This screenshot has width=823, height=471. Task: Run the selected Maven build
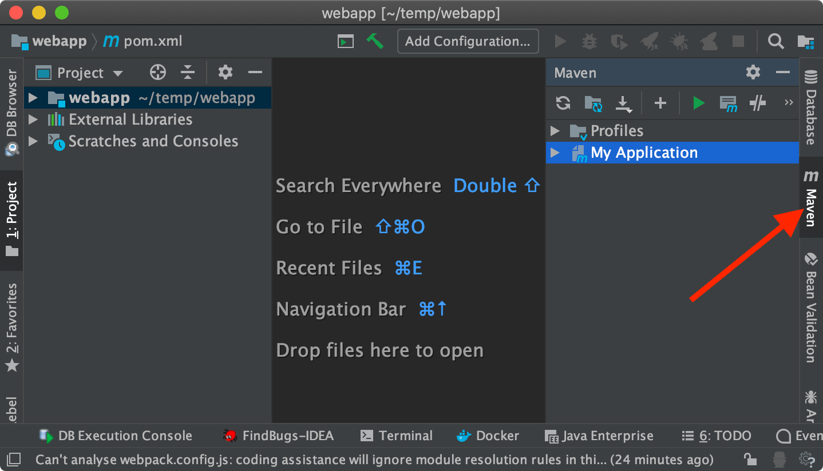[698, 103]
